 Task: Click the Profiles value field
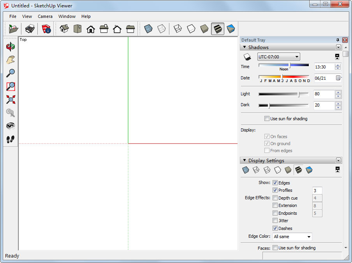pos(317,190)
